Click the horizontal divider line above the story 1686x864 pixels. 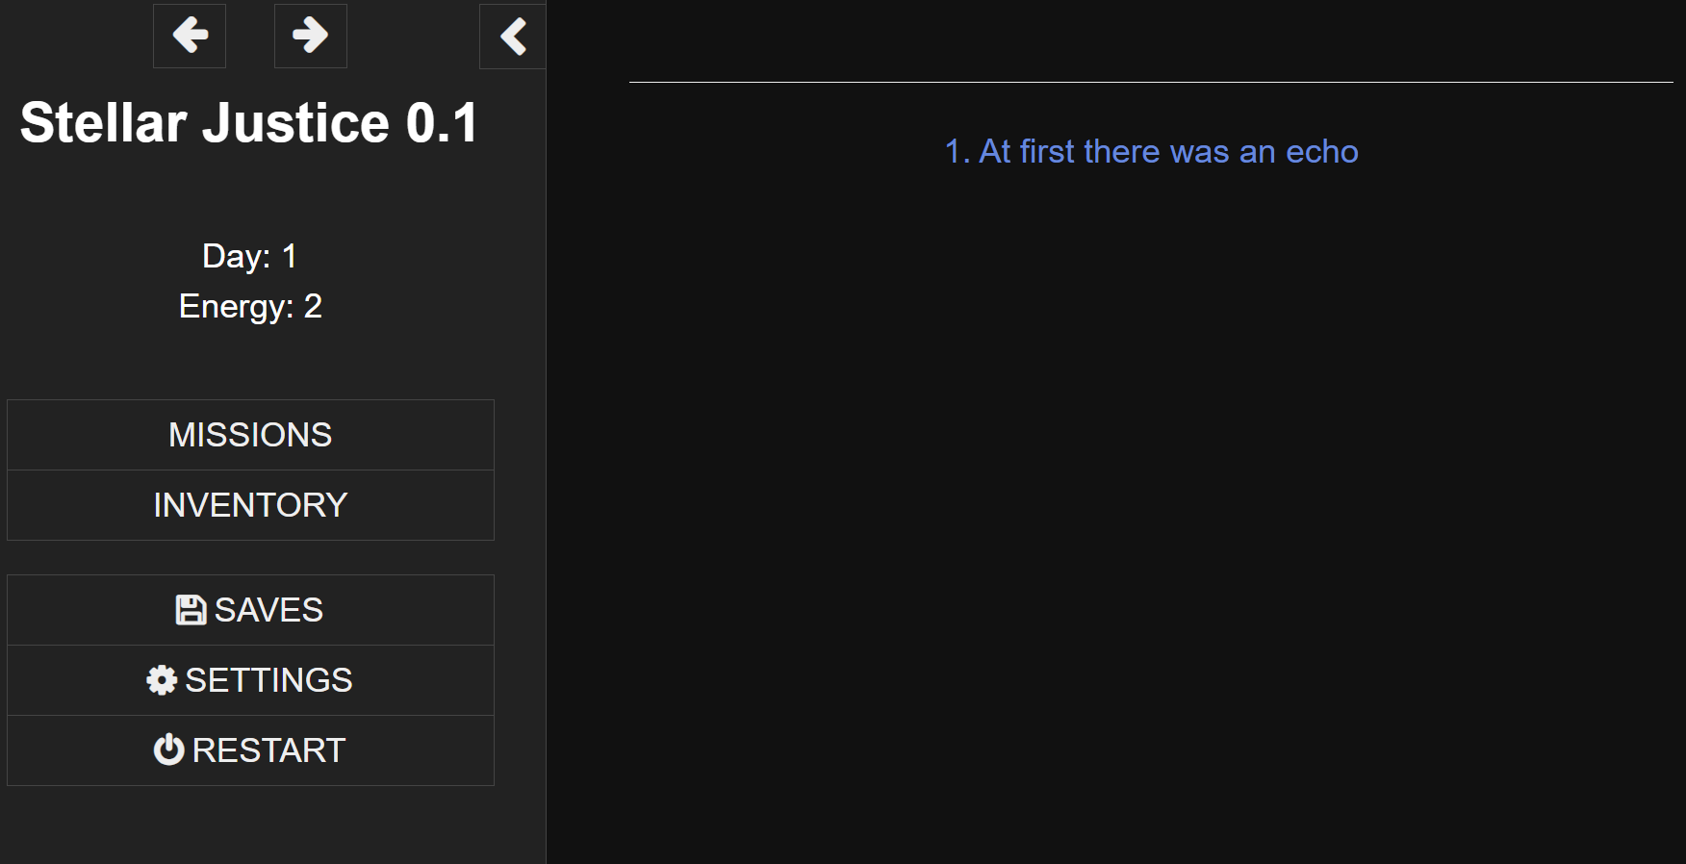1151,82
